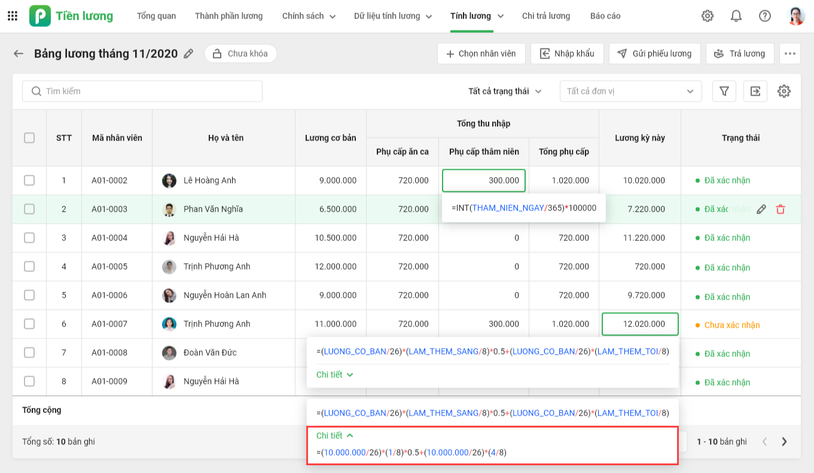Viewport: 814px width, 473px height.
Task: Tick checkbox for row A01-0008
Action: pyautogui.click(x=29, y=352)
